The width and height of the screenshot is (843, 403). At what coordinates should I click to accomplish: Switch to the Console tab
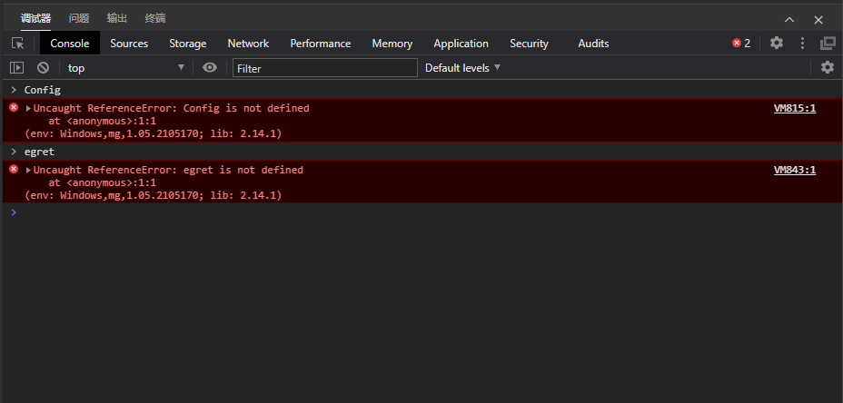tap(70, 43)
